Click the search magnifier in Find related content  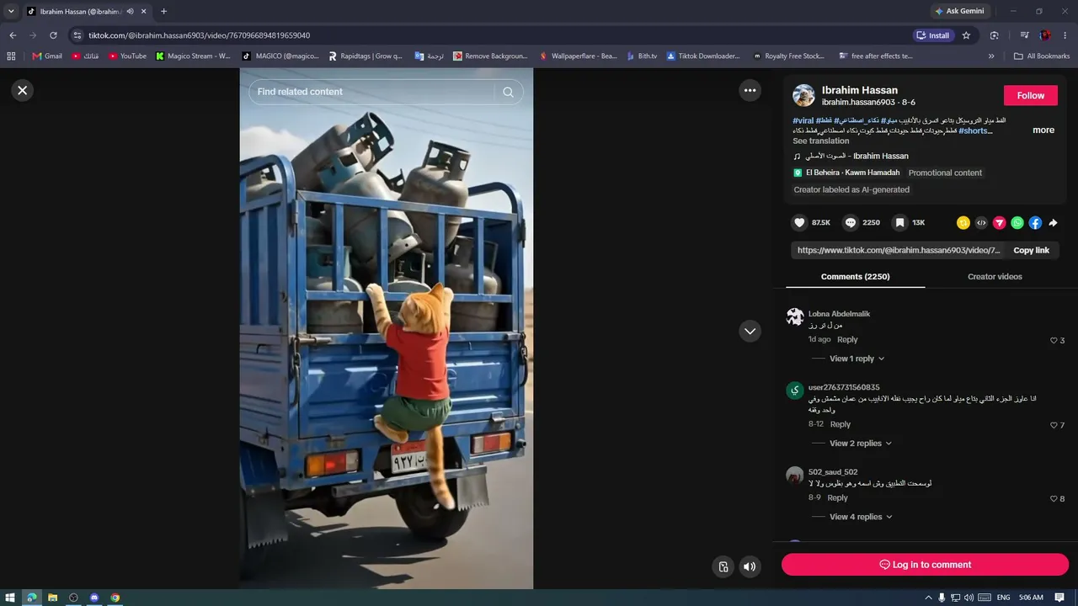click(508, 92)
